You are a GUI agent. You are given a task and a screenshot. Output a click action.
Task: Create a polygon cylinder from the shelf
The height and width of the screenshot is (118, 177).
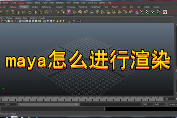pos(12,12)
